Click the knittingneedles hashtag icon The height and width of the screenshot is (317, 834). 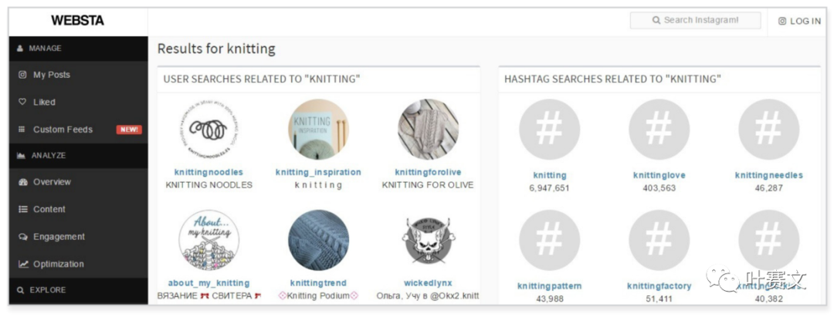768,130
